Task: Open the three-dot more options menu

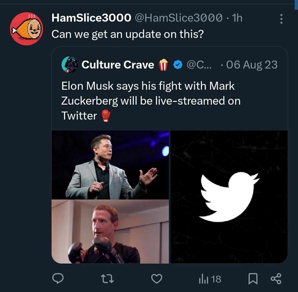Action: (281, 19)
